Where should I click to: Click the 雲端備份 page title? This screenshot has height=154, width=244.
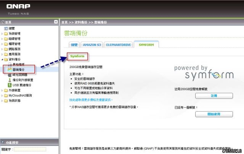pyautogui.click(x=76, y=33)
